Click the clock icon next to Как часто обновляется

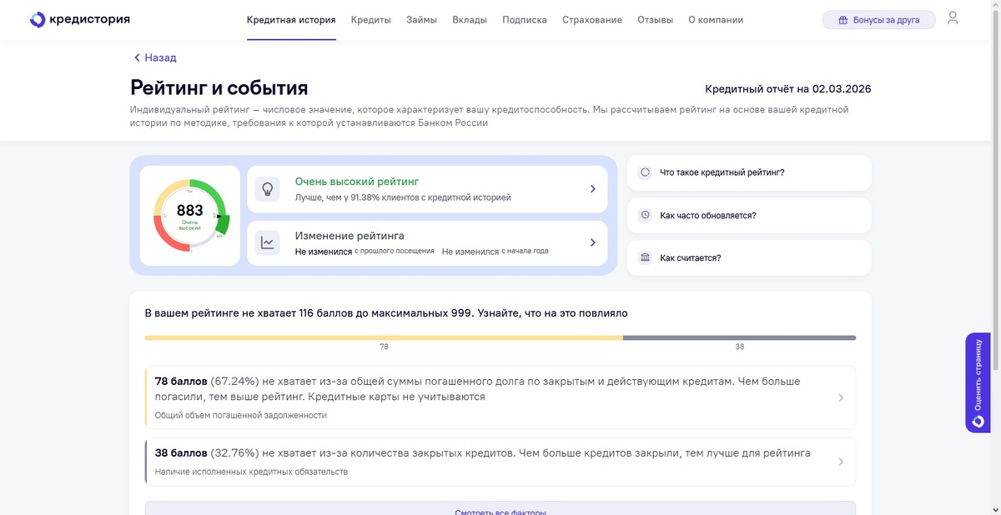645,215
